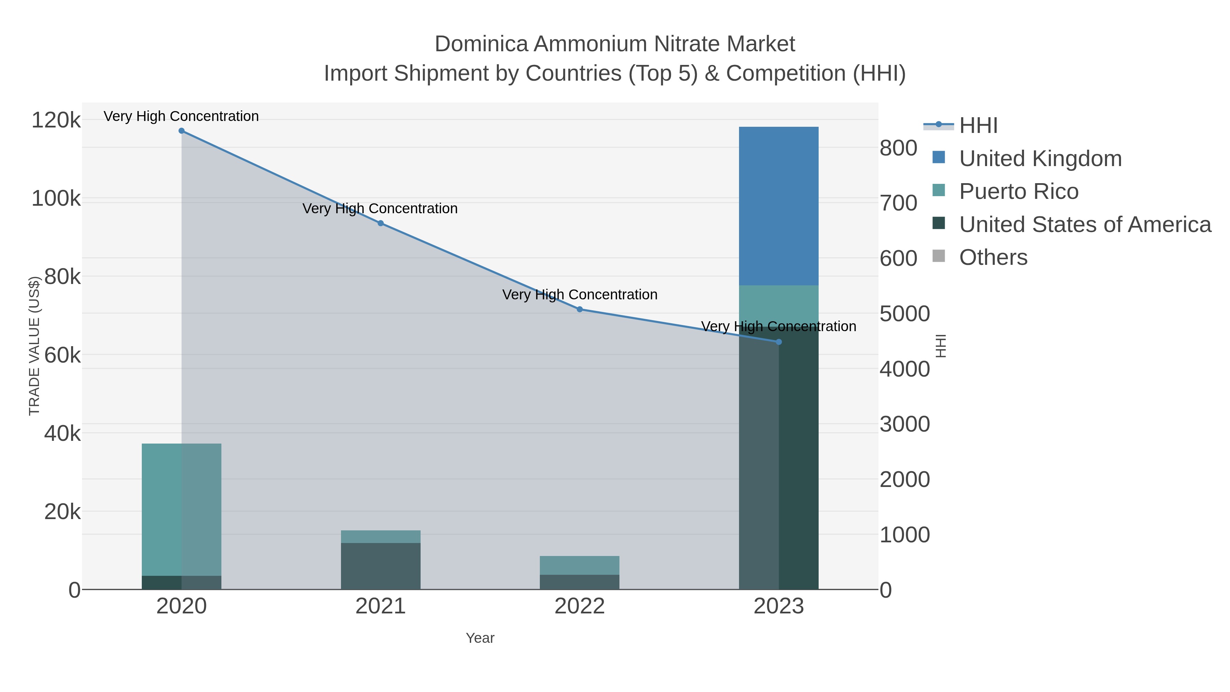The image size is (1230, 692).
Task: Click the TRADE VALUE (US$) axis title
Action: 35,346
